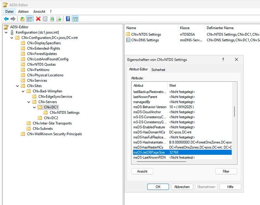Select the msDS-Behavior-Version attribute row

coord(182,107)
